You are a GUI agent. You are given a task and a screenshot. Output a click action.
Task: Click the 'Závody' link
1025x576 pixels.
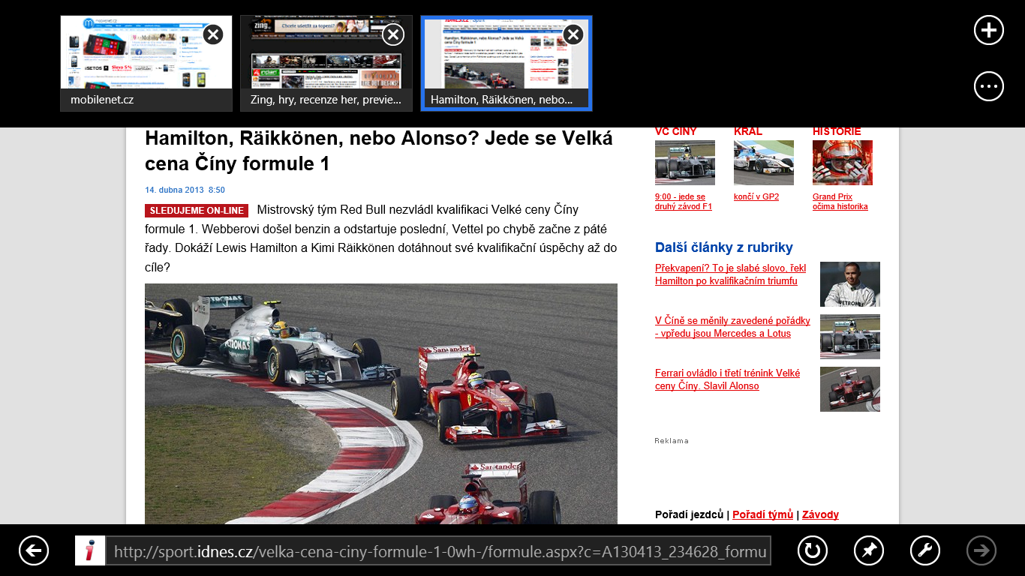[x=820, y=514]
